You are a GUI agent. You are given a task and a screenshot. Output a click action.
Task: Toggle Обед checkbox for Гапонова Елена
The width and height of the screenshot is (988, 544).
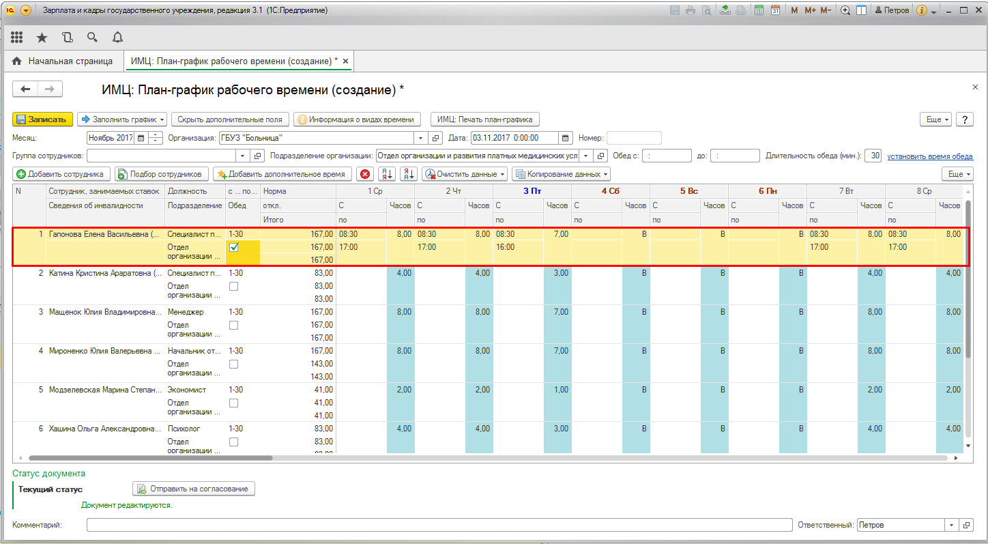234,247
